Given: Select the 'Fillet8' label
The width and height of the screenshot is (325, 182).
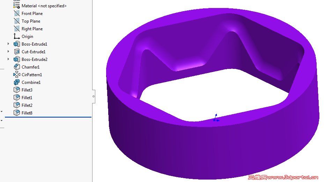Looking at the screenshot, I should [27, 113].
